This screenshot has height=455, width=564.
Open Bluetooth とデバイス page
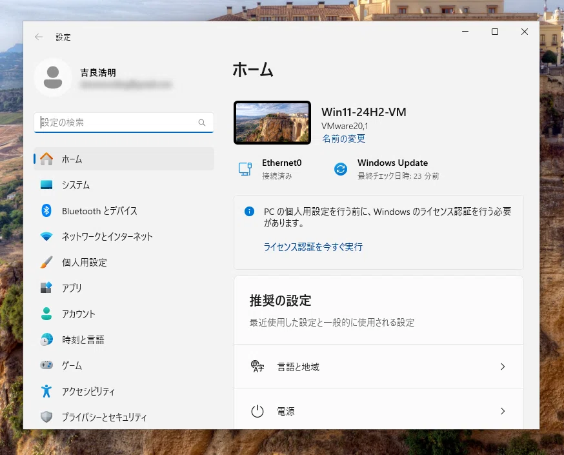point(124,210)
